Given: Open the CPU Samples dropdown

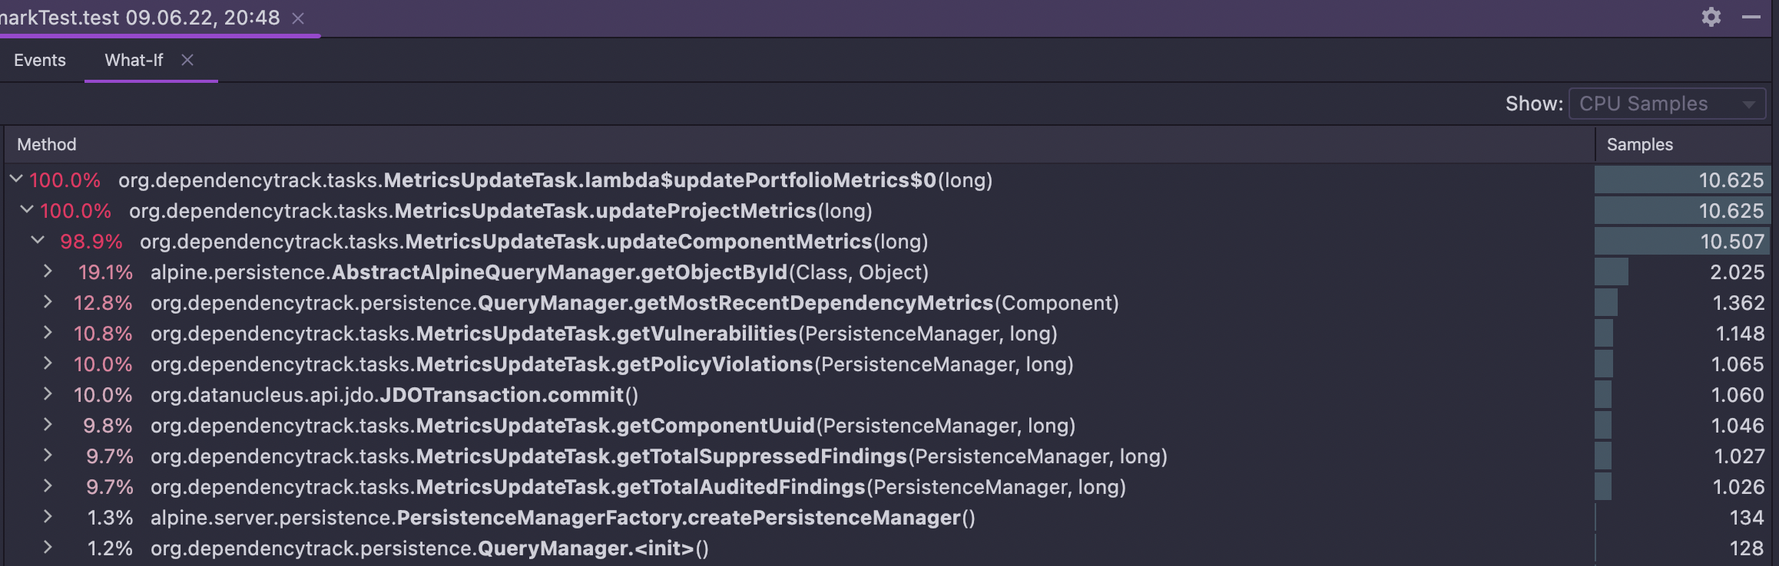Looking at the screenshot, I should [1666, 104].
